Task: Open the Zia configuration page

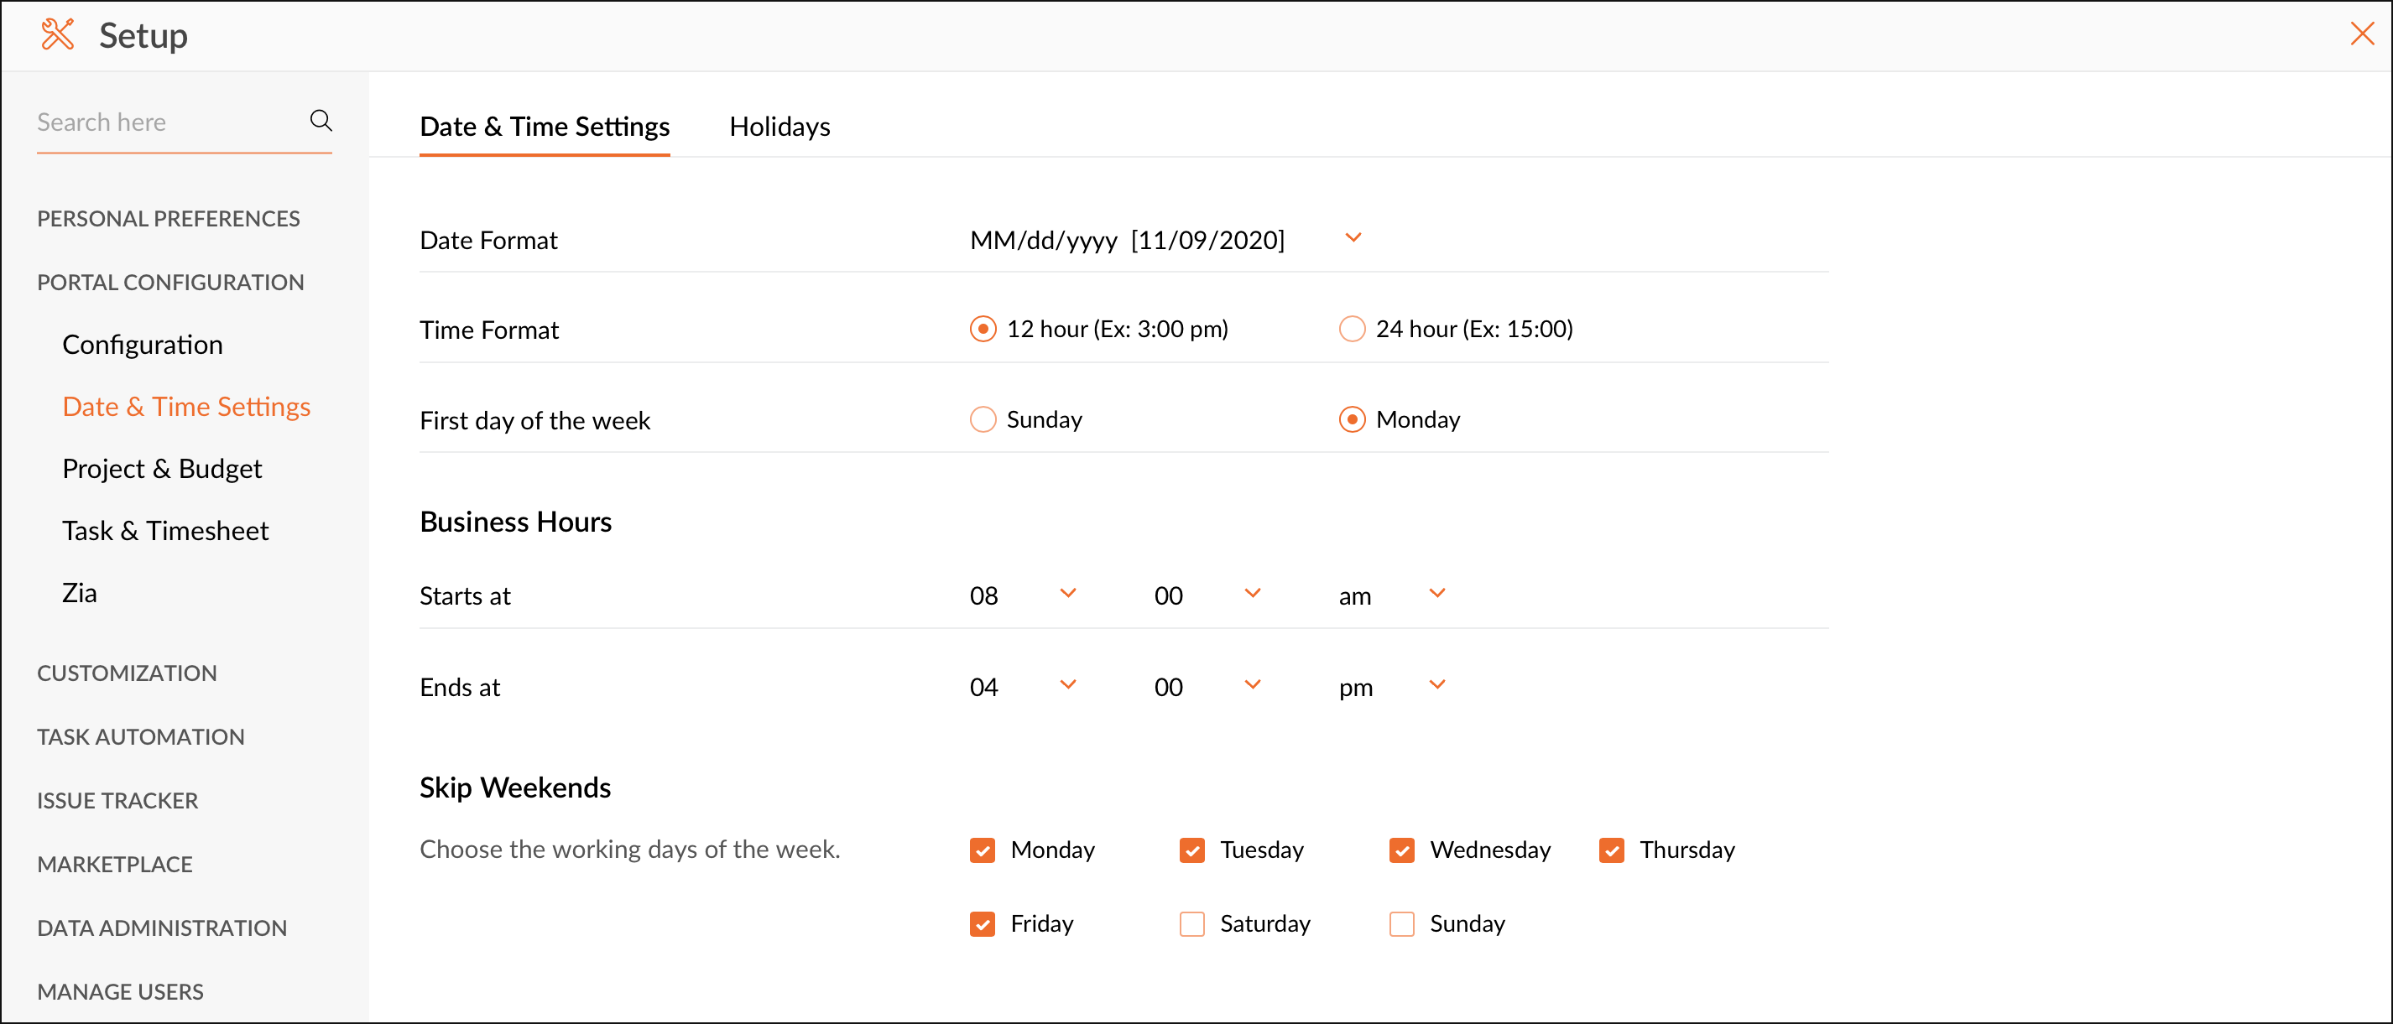Action: point(79,593)
